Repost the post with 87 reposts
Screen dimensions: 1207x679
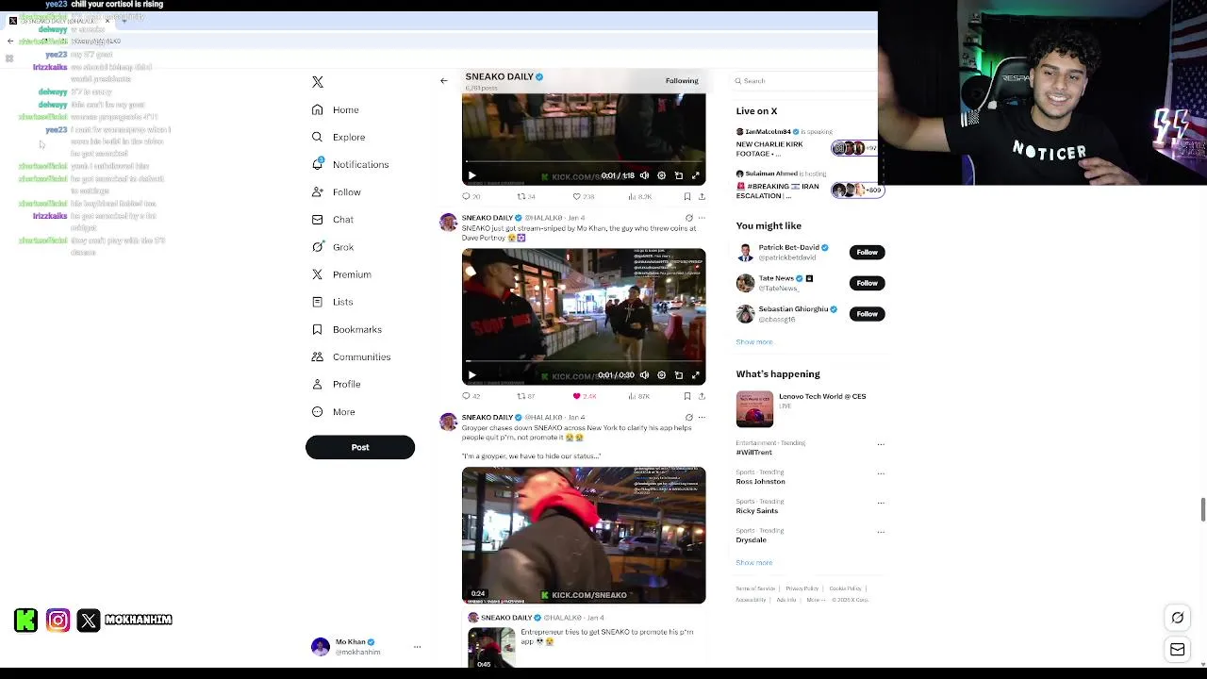tap(526, 396)
